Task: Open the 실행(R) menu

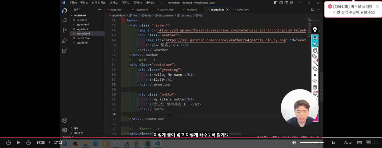Action: pos(138,3)
